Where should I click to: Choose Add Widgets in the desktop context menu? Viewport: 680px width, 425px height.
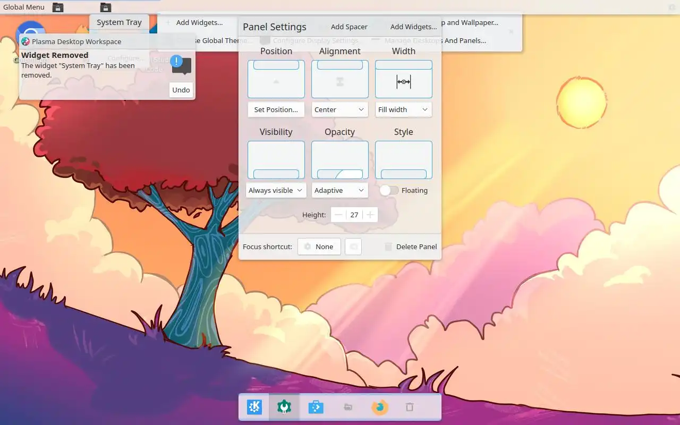click(199, 22)
